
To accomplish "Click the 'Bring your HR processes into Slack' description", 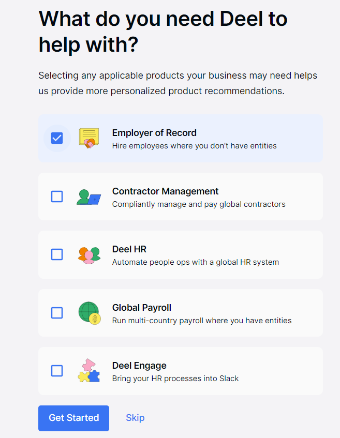I will tap(175, 379).
